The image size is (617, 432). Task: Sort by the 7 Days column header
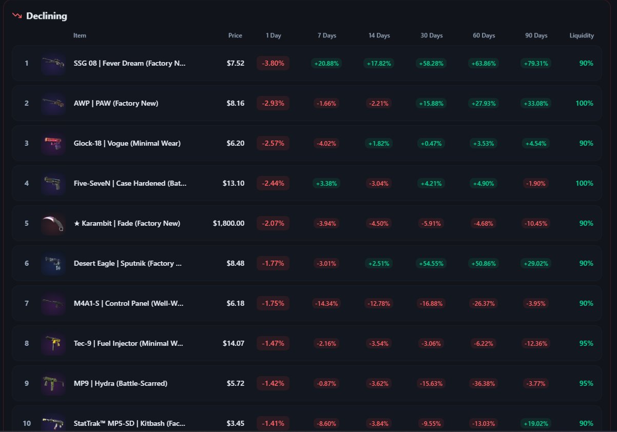[x=326, y=36]
